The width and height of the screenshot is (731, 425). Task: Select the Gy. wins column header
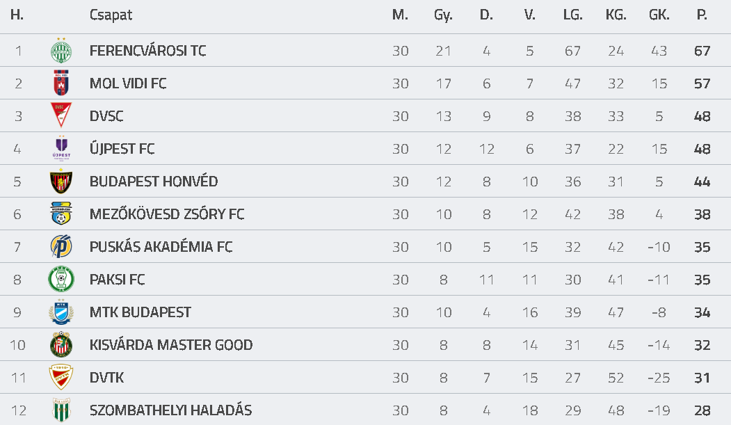(443, 15)
